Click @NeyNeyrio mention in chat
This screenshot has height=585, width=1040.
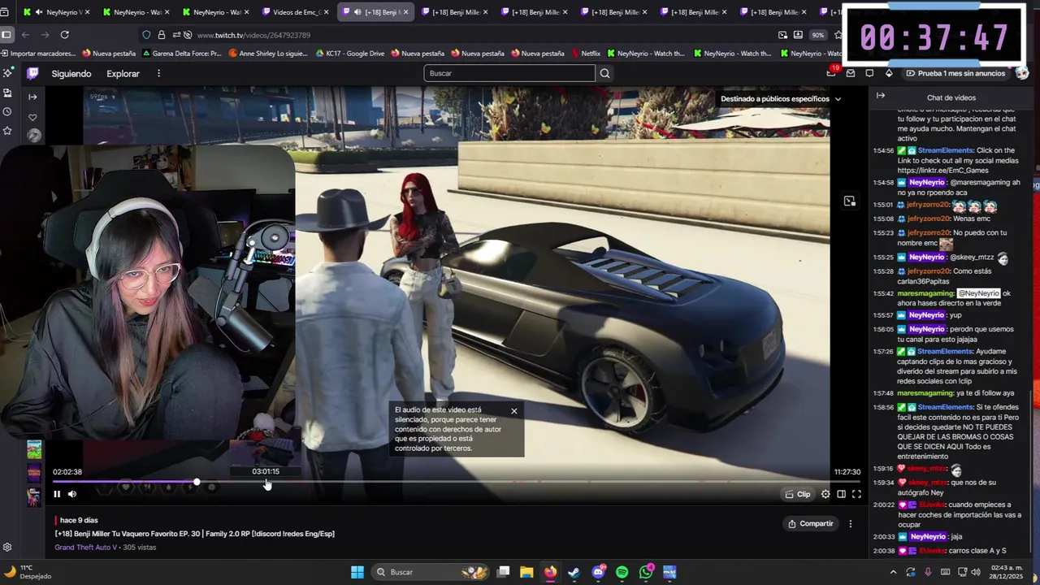(x=978, y=293)
